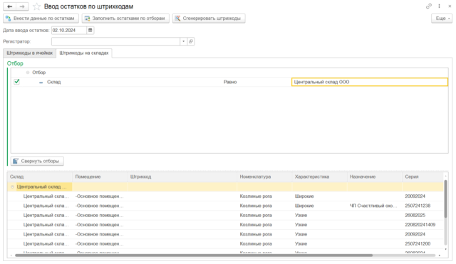Open calendar picker for balance date
This screenshot has height=264, width=456.
[90, 30]
